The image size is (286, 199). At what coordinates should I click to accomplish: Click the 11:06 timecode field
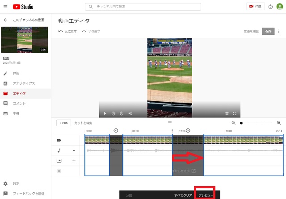coord(63,123)
